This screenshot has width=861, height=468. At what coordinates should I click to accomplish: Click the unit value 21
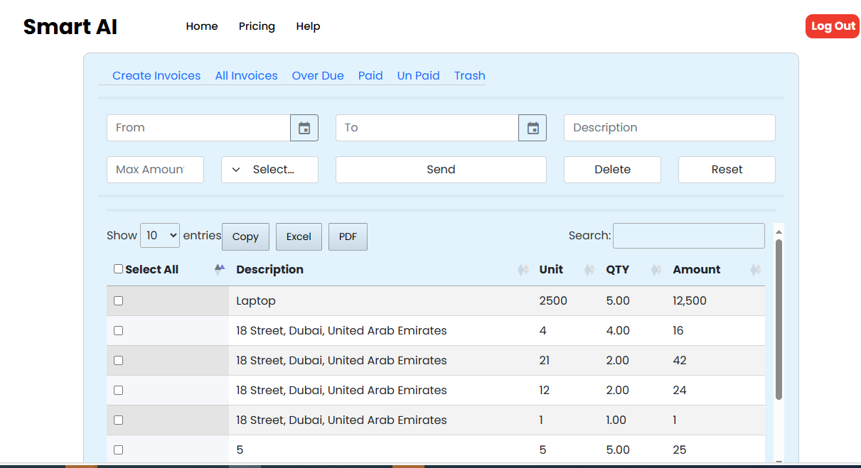click(545, 361)
